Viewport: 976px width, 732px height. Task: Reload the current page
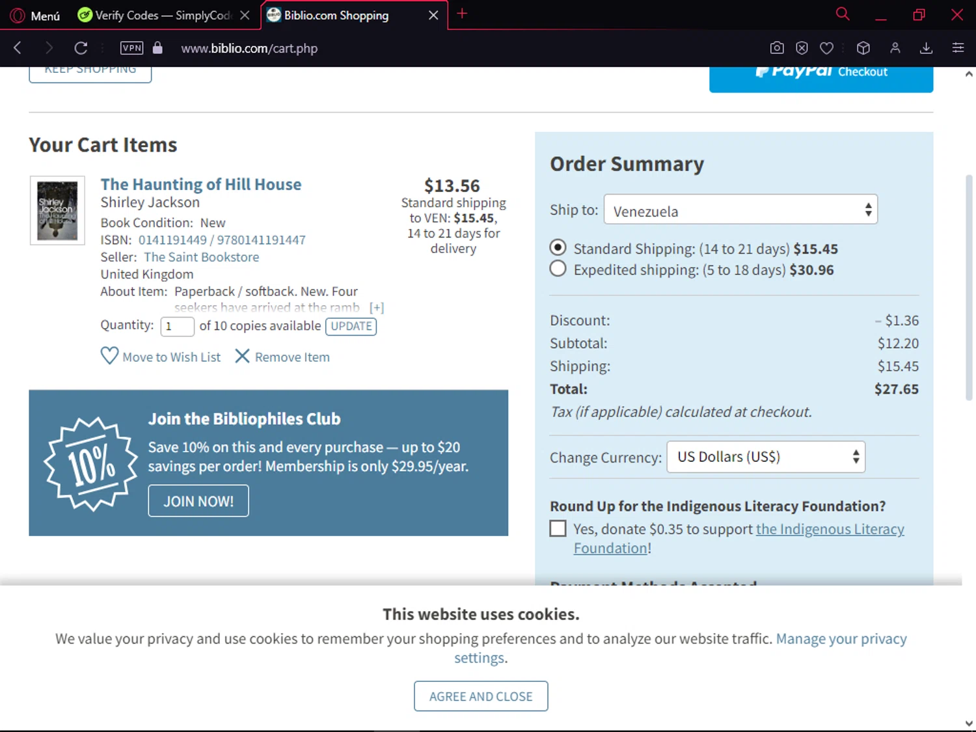(81, 47)
